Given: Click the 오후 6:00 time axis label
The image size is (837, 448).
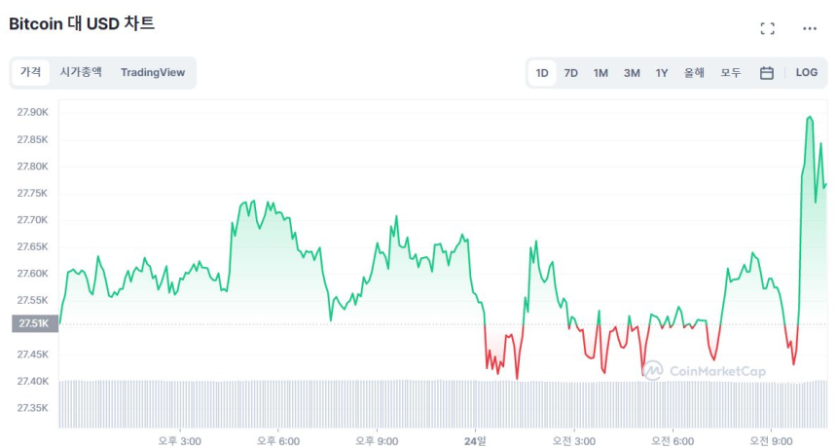Looking at the screenshot, I should pyautogui.click(x=278, y=441).
